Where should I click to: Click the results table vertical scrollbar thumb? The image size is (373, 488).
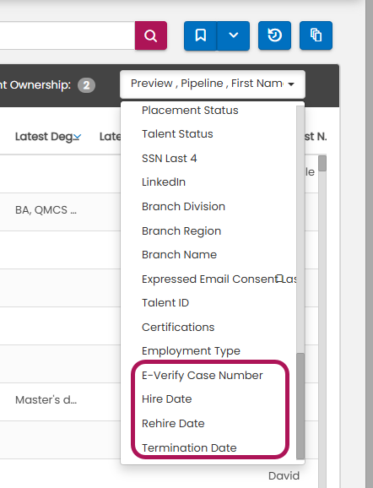[322, 164]
